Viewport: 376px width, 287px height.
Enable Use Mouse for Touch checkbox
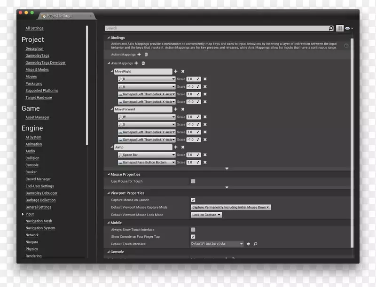click(x=193, y=181)
